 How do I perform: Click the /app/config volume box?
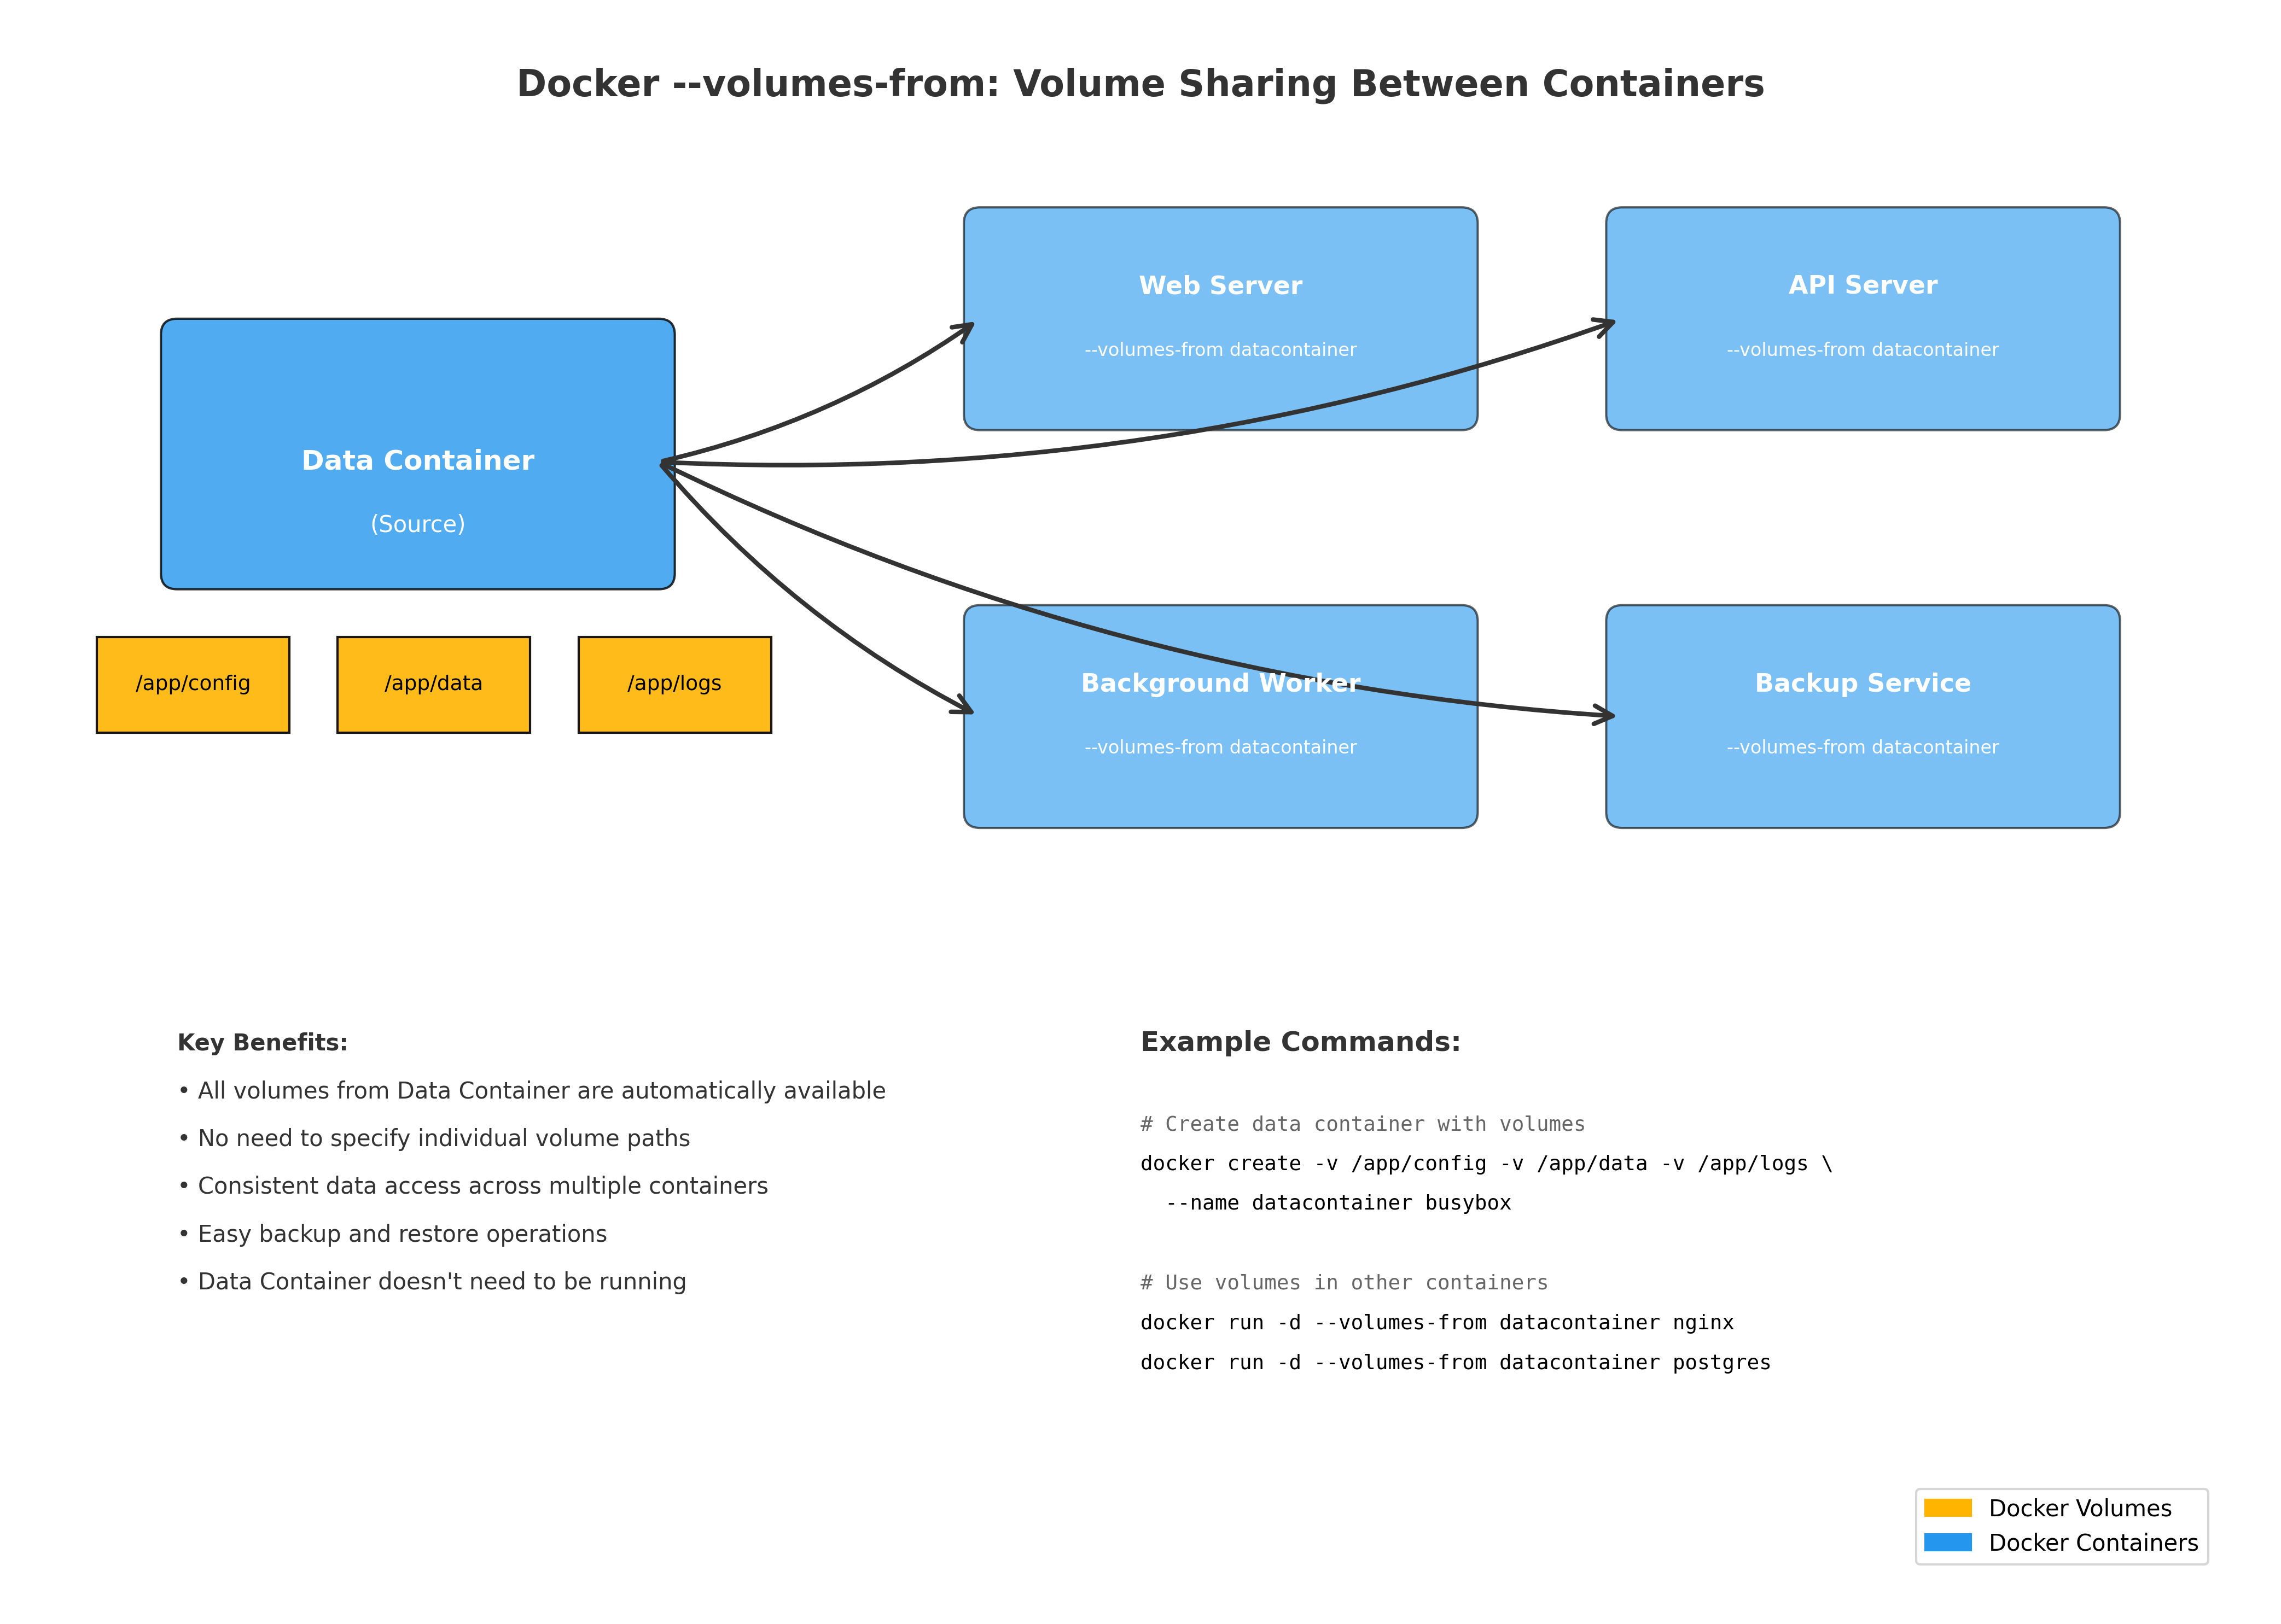(x=193, y=684)
